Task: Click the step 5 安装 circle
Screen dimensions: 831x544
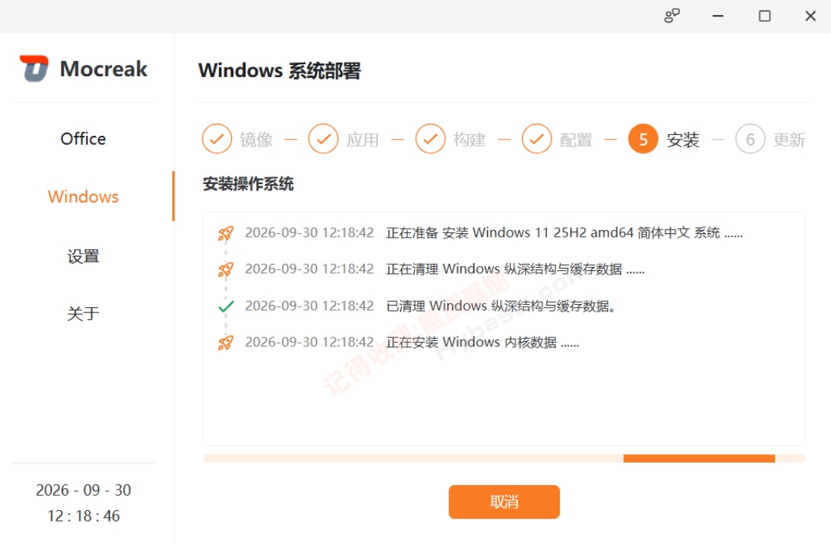Action: [643, 139]
